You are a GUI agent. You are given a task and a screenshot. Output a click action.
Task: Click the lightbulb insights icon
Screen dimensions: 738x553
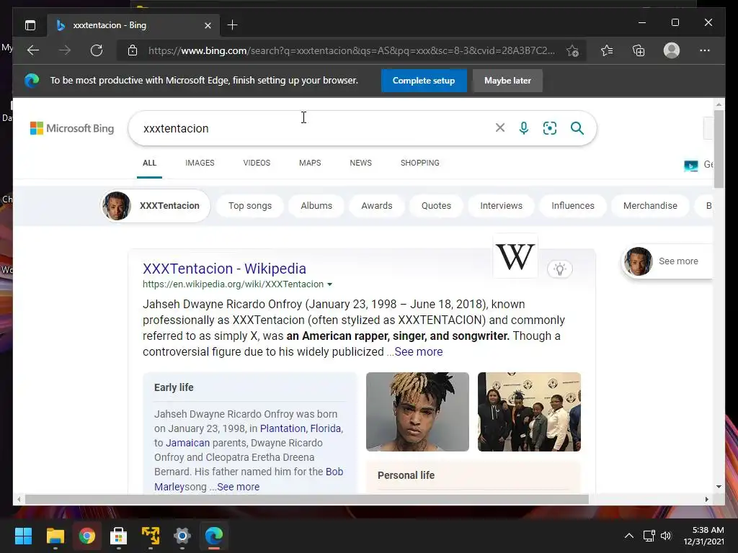click(559, 269)
